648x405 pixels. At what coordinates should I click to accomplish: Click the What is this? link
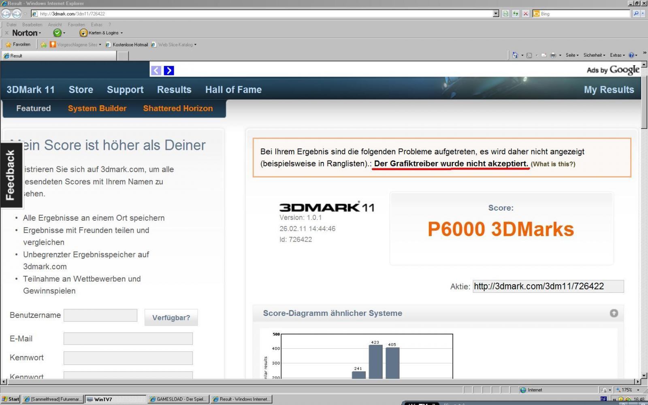point(553,164)
